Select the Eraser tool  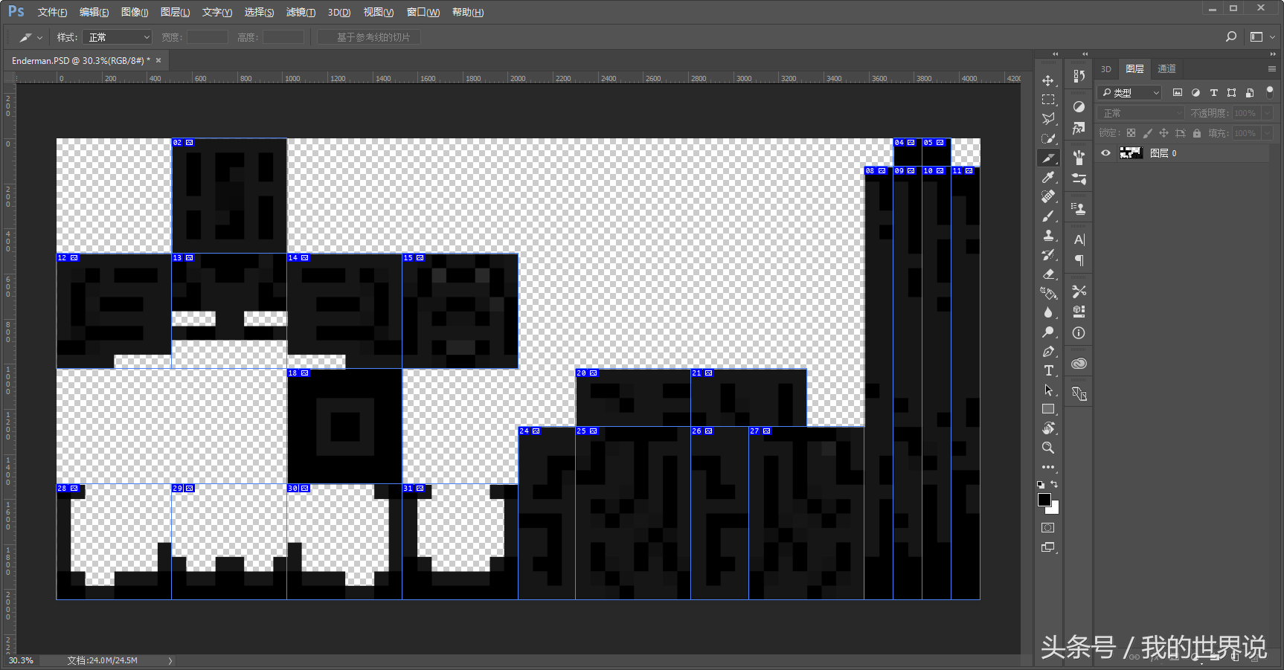coord(1048,274)
